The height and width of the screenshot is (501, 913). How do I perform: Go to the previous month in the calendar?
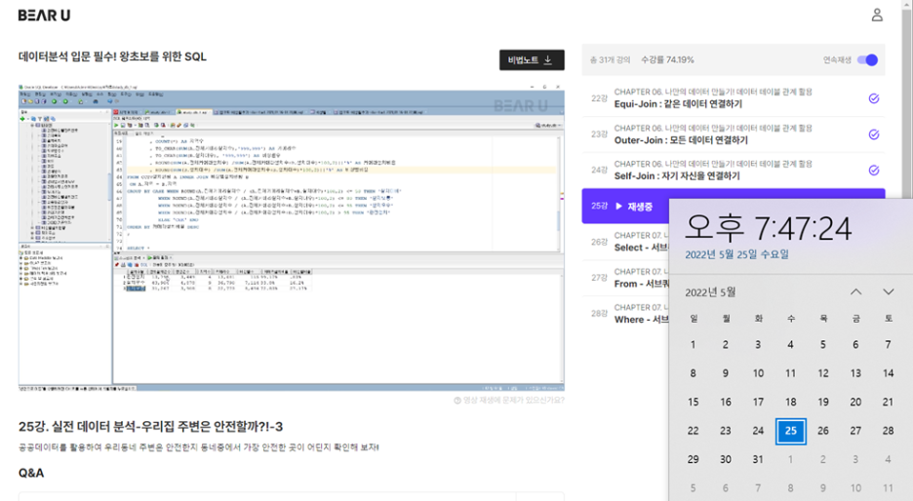point(855,292)
